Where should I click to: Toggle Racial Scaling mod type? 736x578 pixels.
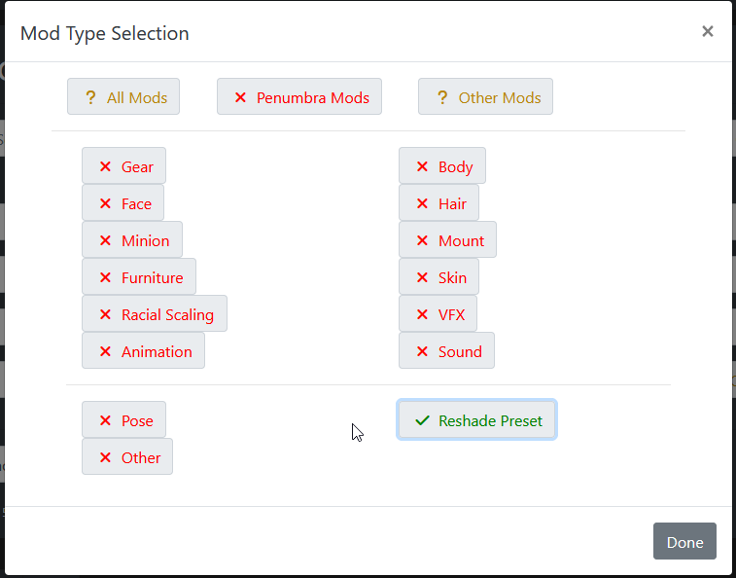(155, 314)
